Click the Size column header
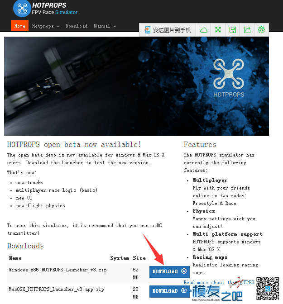 [139, 258]
